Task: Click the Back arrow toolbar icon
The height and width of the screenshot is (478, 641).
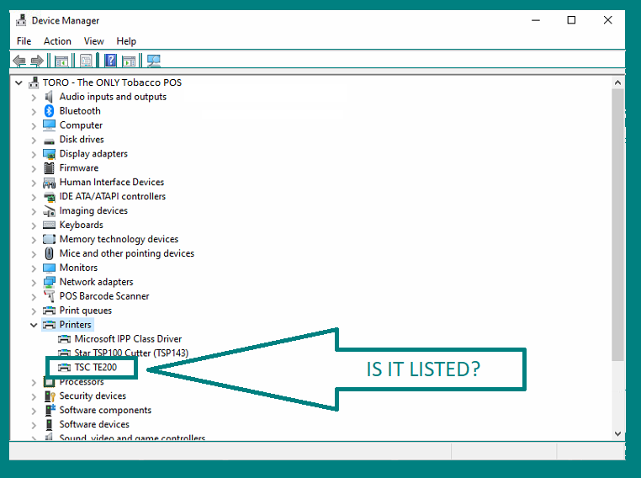Action: (x=19, y=61)
